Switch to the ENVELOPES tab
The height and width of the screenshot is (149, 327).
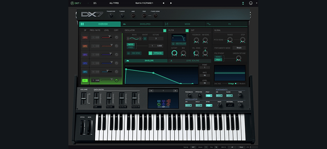point(142,24)
